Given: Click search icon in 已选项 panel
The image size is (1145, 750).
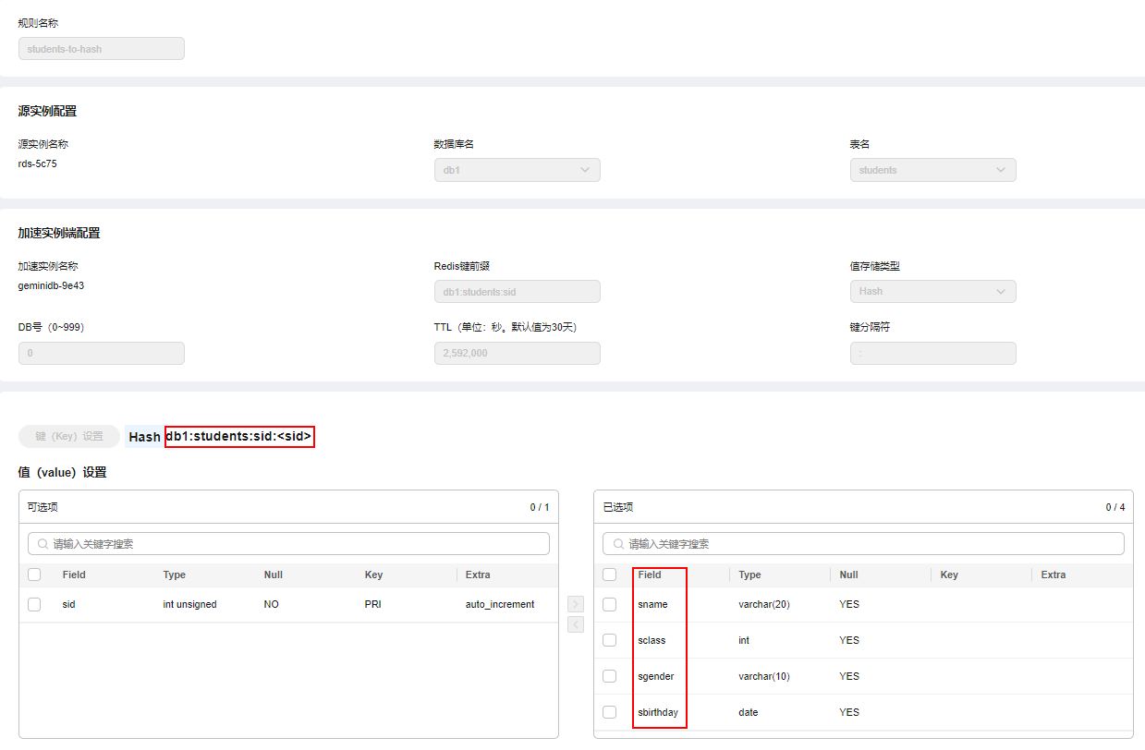Looking at the screenshot, I should tap(618, 544).
